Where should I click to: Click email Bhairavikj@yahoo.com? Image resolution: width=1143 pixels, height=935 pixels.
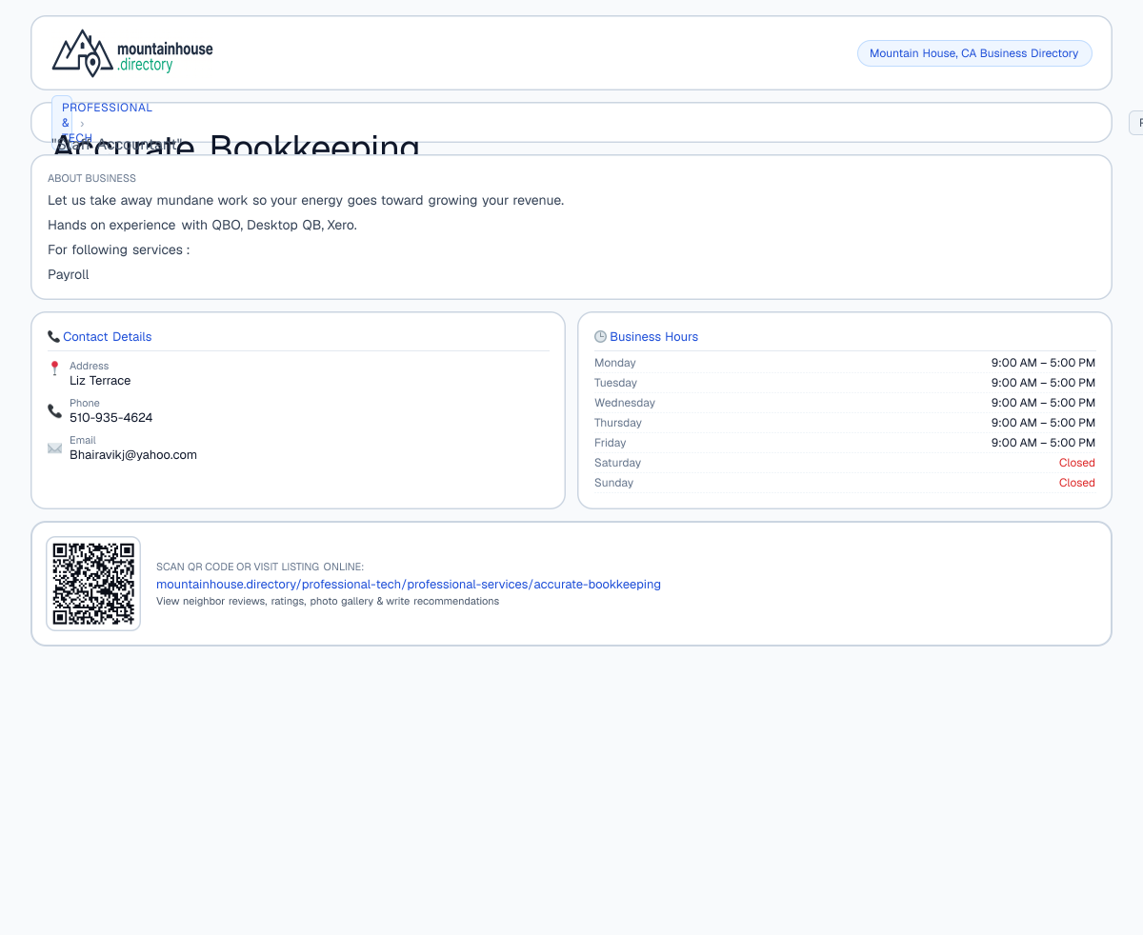click(x=133, y=455)
